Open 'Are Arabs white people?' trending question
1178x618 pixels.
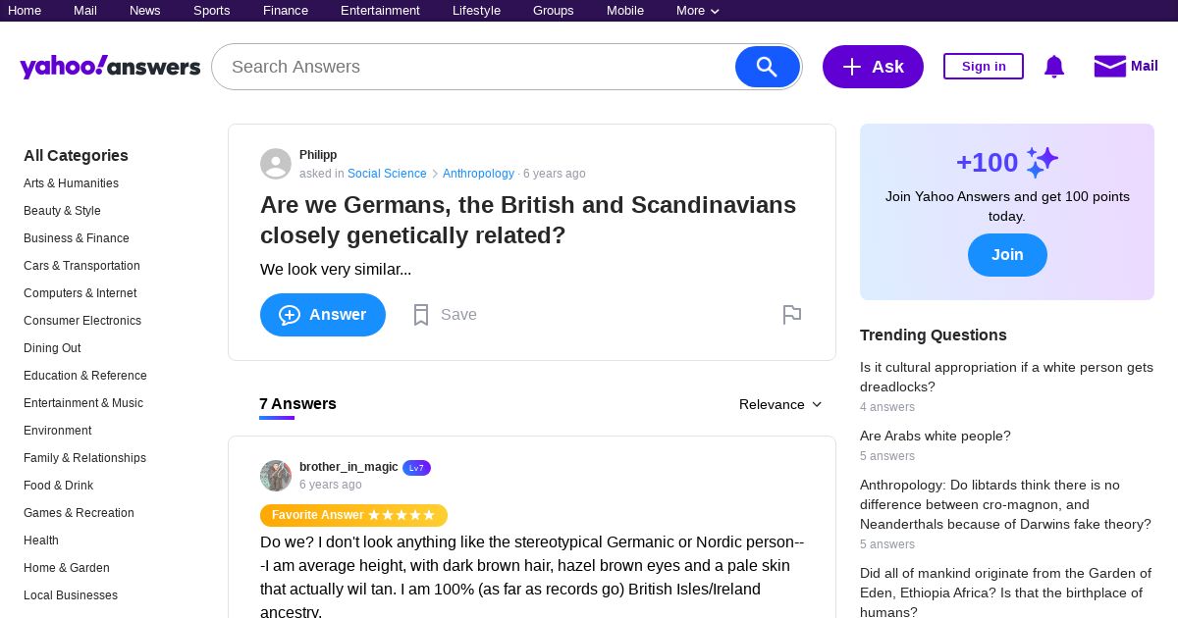coord(935,436)
